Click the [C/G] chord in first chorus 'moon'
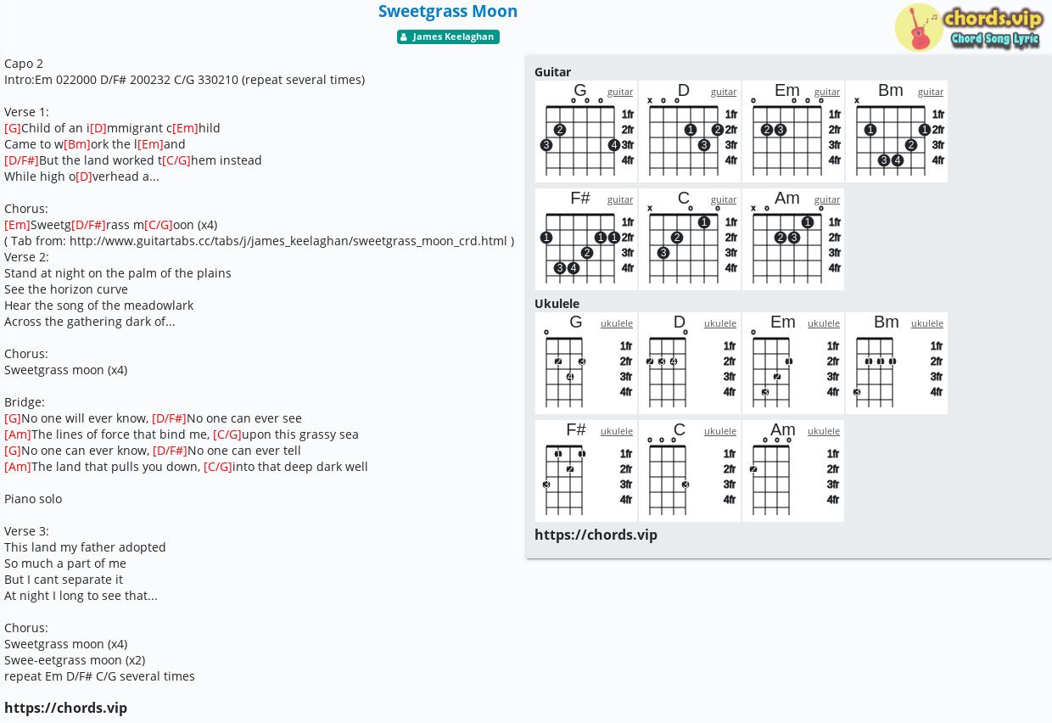Screen dimensions: 1052x723 (159, 225)
